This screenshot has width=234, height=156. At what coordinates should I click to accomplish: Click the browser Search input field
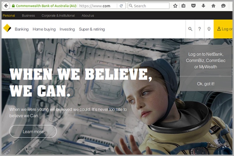[x=148, y=6]
